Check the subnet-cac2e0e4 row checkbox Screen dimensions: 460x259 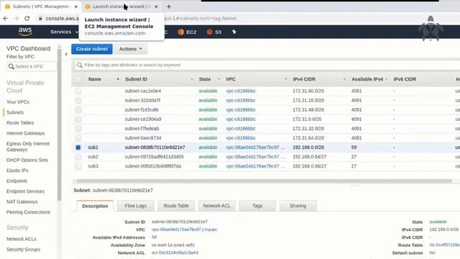pyautogui.click(x=78, y=91)
